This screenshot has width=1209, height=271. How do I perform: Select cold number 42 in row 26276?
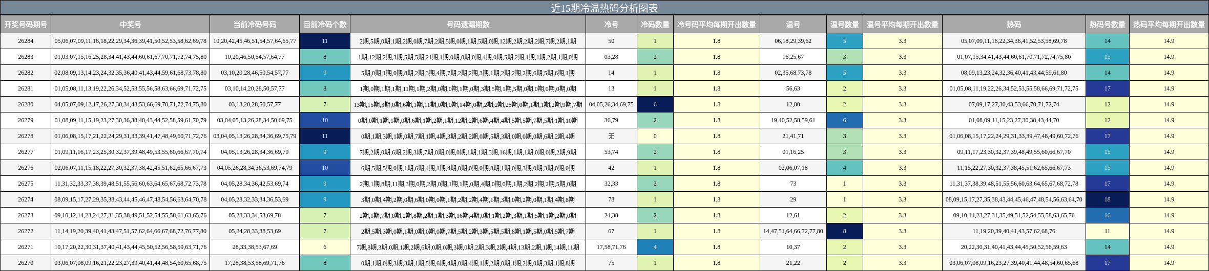(611, 168)
